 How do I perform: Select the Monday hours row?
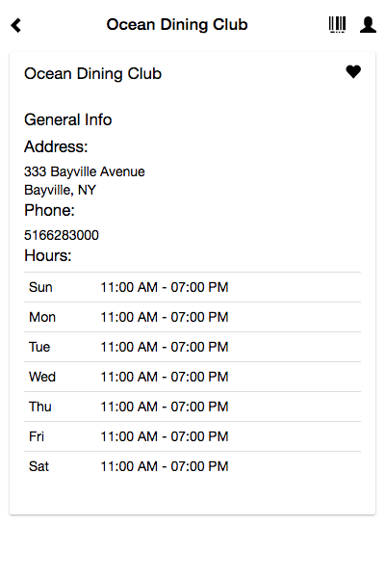(x=192, y=317)
